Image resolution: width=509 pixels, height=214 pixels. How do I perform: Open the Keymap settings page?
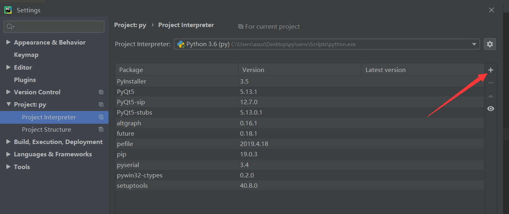(26, 55)
